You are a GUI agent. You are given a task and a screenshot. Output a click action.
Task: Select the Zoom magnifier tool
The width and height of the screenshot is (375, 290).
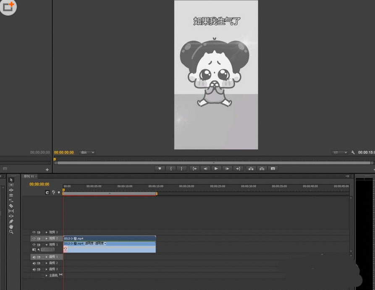click(x=11, y=232)
